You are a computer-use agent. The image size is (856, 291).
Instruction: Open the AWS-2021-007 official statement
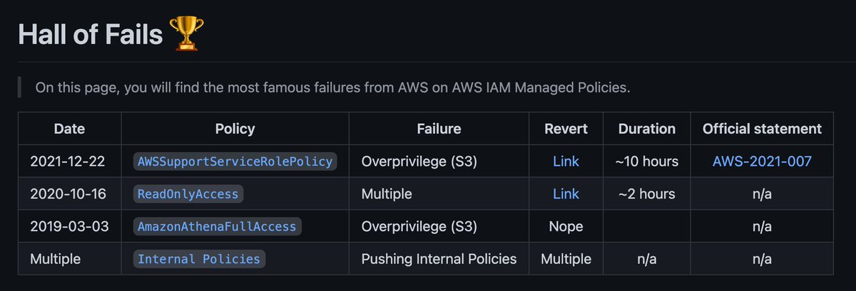[762, 162]
